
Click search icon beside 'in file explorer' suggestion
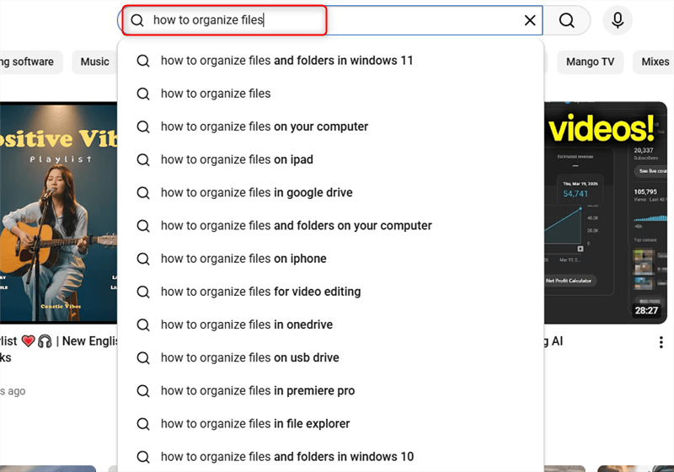point(143,424)
